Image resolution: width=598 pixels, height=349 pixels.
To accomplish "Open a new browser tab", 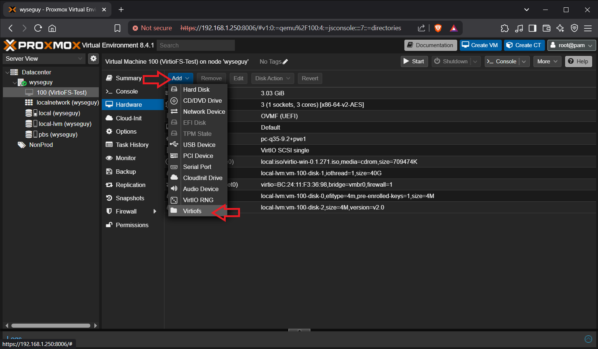I will [121, 10].
